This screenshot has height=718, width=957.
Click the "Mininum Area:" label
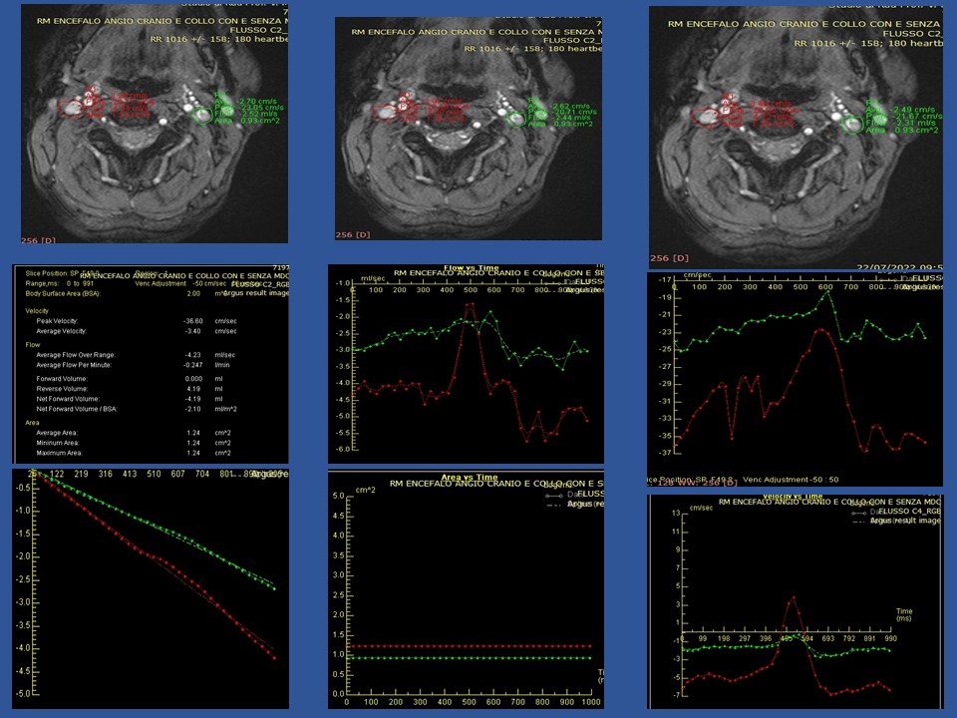[58, 443]
